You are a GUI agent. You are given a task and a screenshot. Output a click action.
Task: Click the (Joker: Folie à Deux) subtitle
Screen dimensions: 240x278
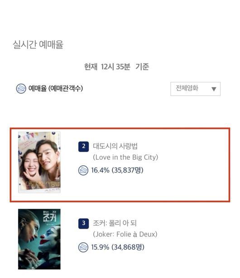coord(125,235)
